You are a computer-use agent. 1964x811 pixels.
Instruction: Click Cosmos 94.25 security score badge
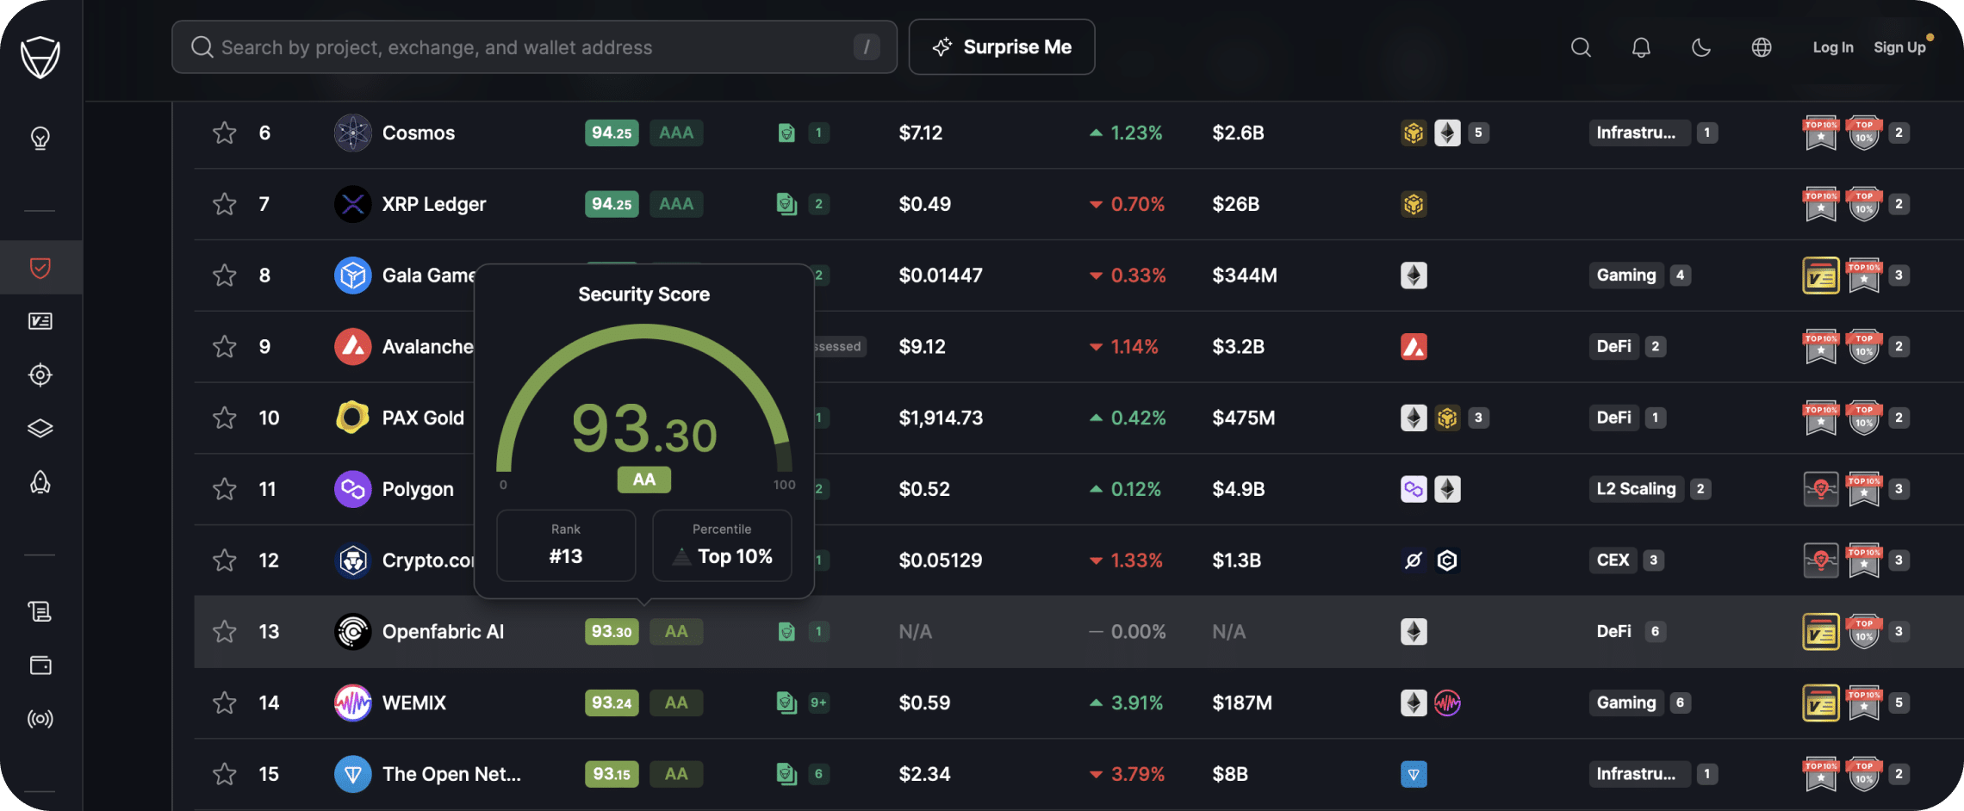(x=612, y=133)
